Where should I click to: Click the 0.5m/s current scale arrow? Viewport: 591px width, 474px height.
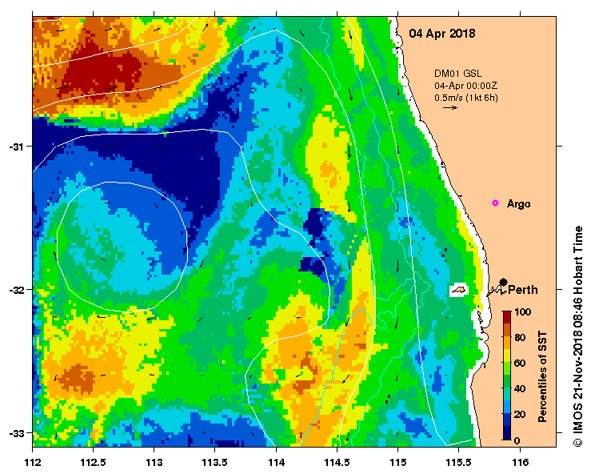tap(450, 107)
